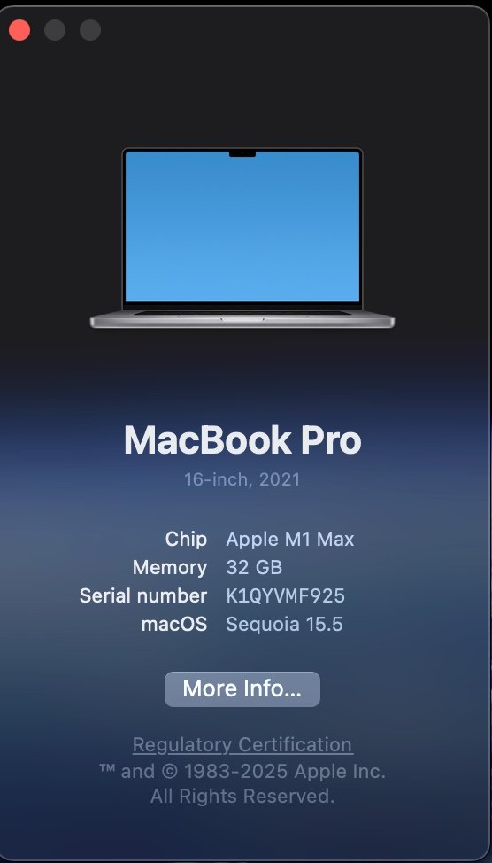Click the MacBook Pro laptop illustration
Image resolution: width=492 pixels, height=863 pixels.
coord(242,238)
